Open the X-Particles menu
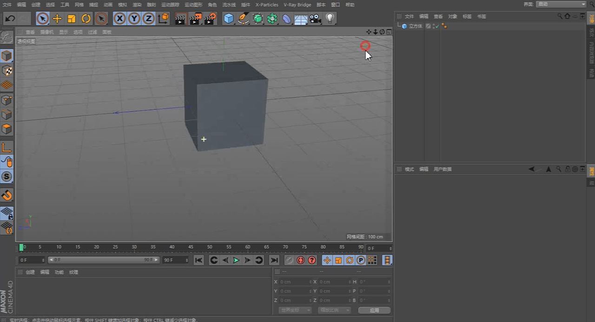This screenshot has height=322, width=595. coord(267,5)
